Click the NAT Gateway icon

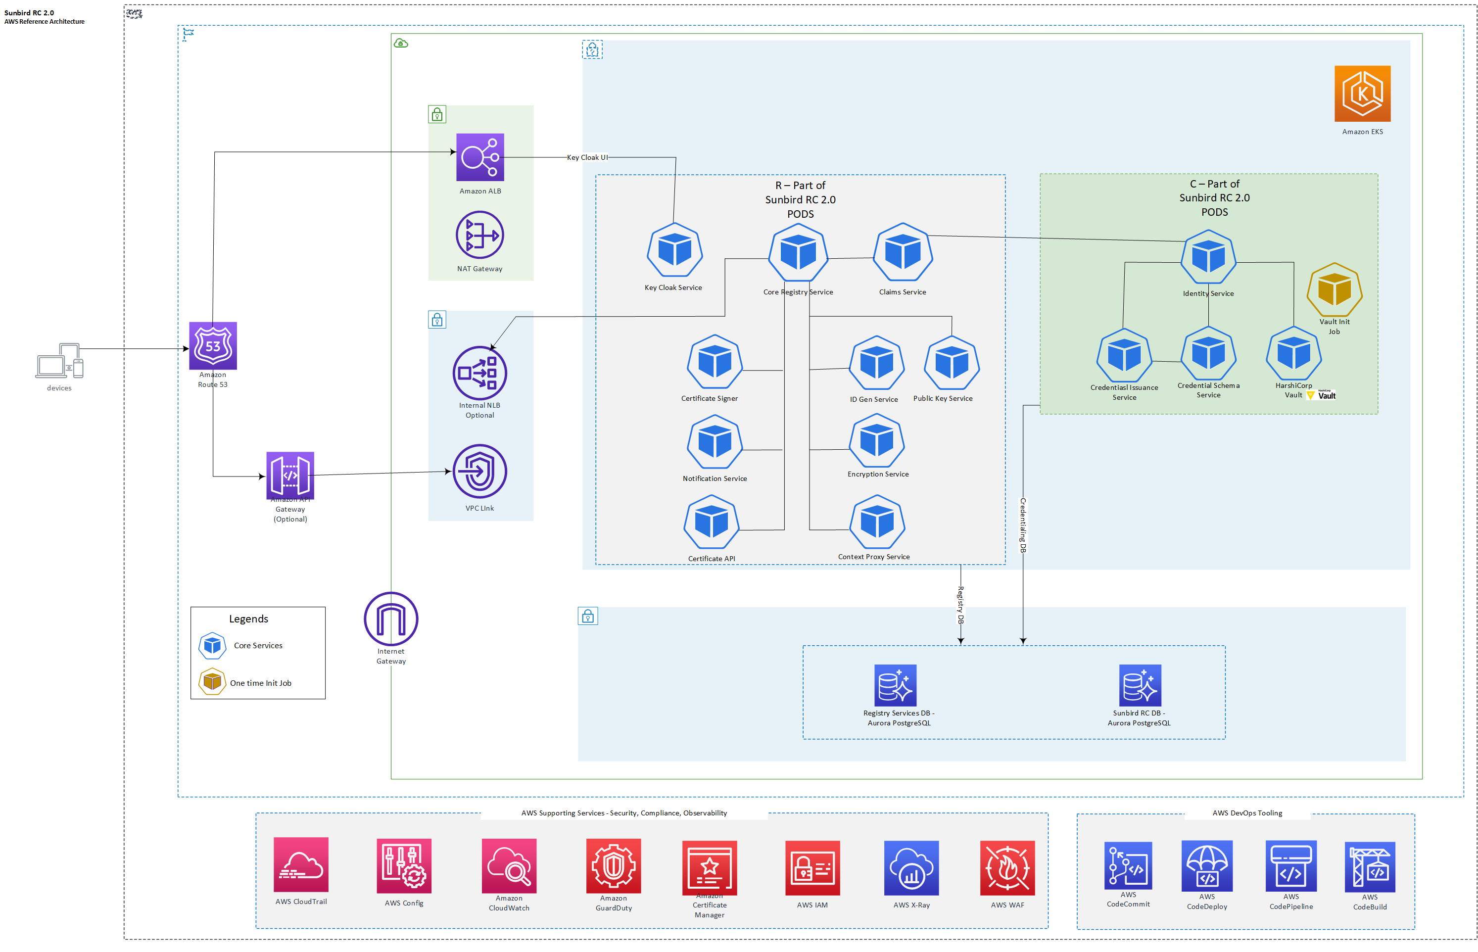(x=479, y=235)
